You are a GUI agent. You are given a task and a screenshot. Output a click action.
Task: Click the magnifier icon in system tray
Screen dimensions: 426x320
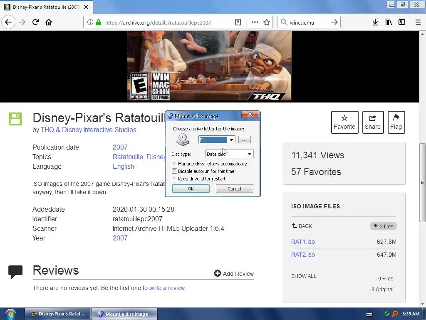pyautogui.click(x=394, y=314)
